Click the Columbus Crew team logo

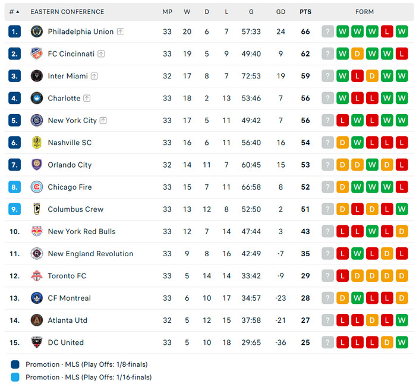point(37,209)
